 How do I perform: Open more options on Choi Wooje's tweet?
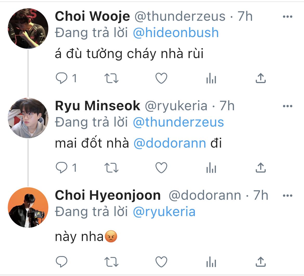click(x=287, y=17)
